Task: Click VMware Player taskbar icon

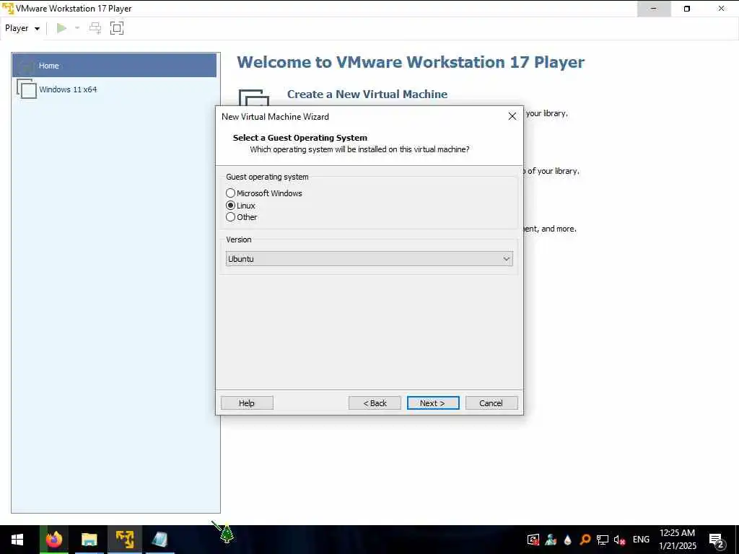Action: click(x=124, y=540)
